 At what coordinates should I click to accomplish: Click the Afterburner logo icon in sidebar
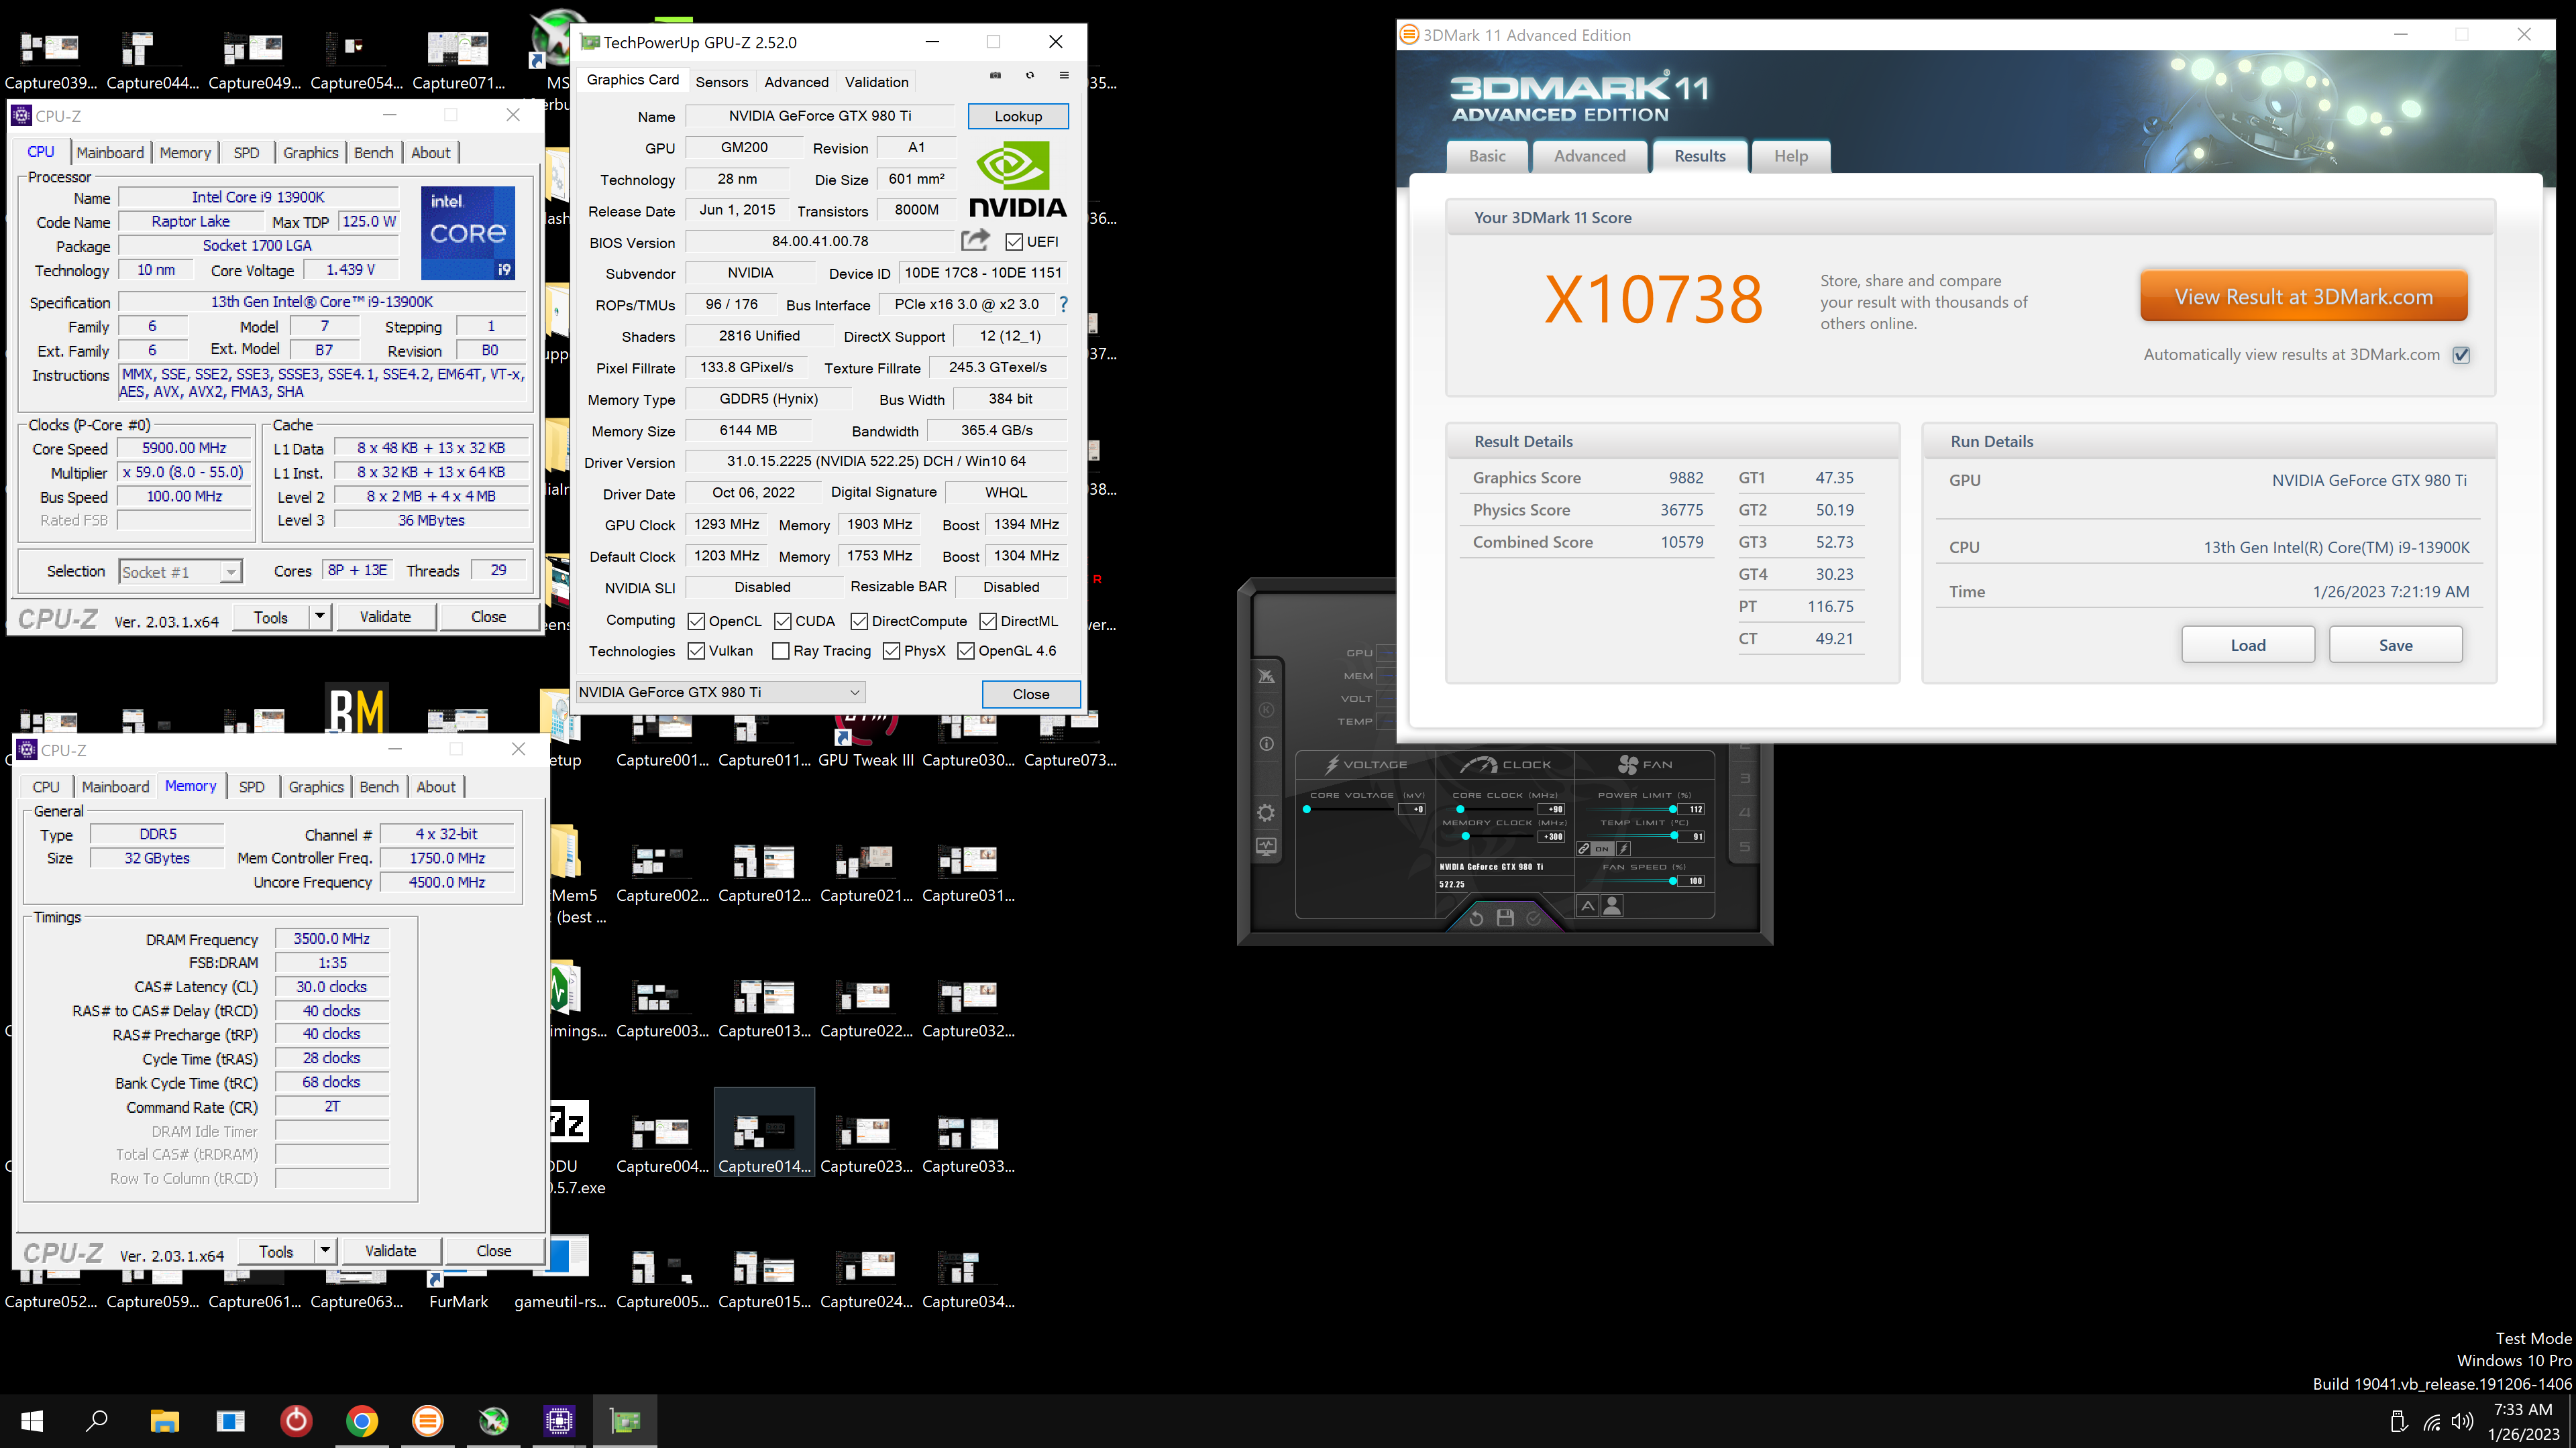pyautogui.click(x=1266, y=676)
